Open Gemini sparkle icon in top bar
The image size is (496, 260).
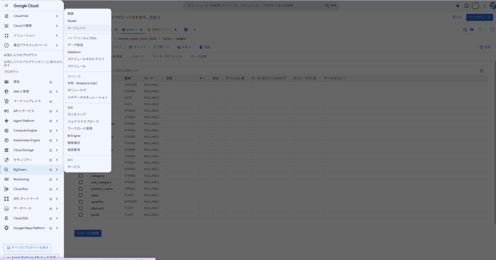pos(457,6)
